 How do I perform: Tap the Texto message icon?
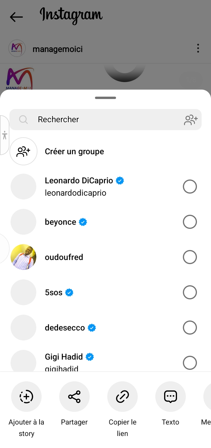click(171, 397)
